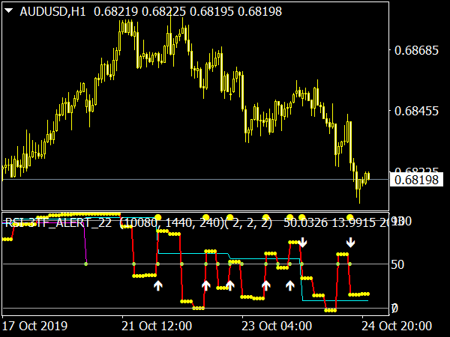Click the 17 Oct 2019 date label
450x337 pixels.
tap(34, 326)
